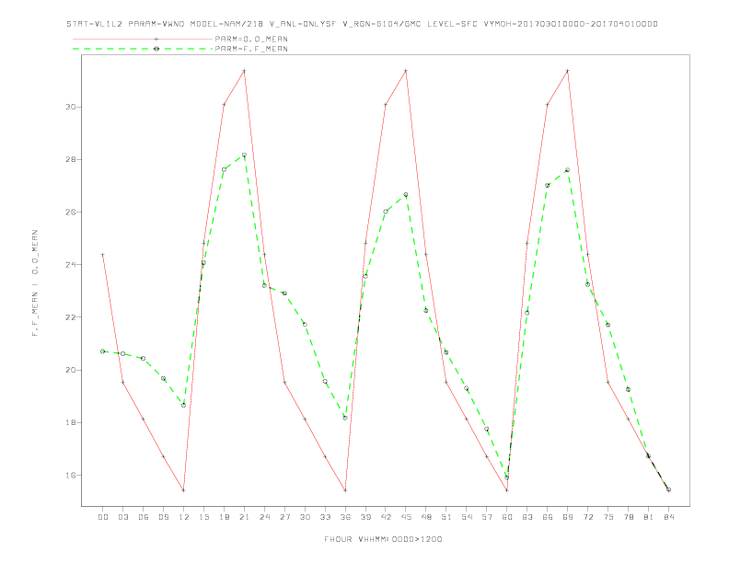Click x-axis tick label 00
The height and width of the screenshot is (563, 729).
(103, 517)
